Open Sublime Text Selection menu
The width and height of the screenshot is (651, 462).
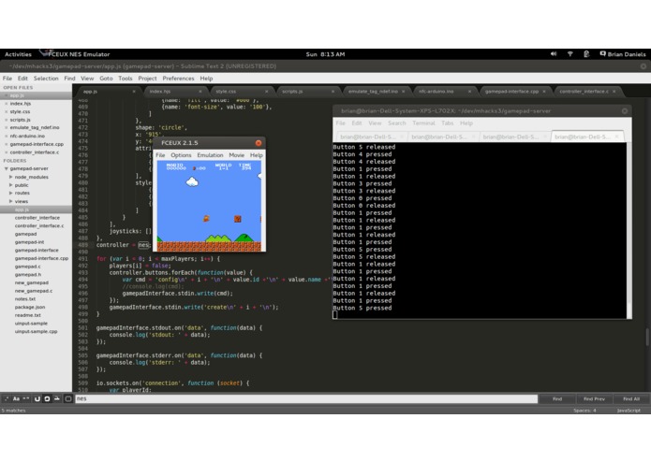46,79
